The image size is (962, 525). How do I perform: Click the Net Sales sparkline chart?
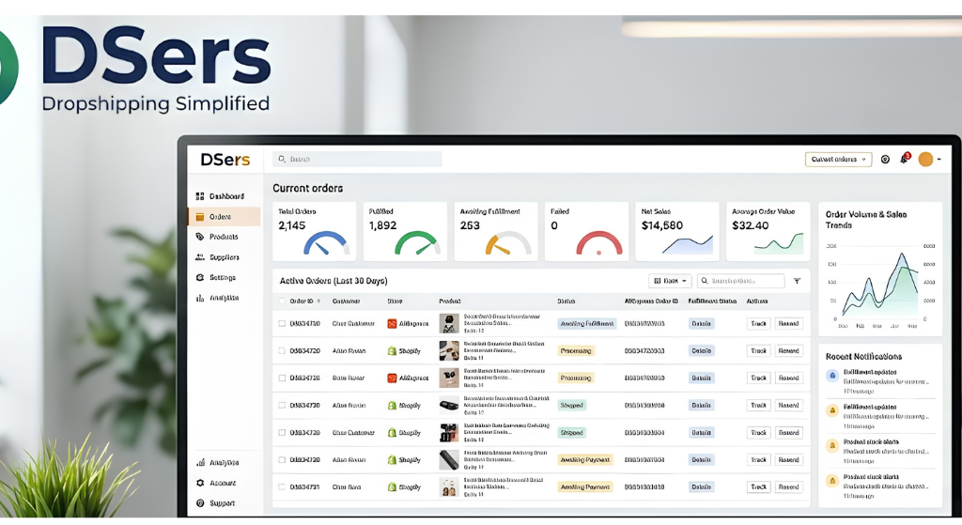coord(688,245)
